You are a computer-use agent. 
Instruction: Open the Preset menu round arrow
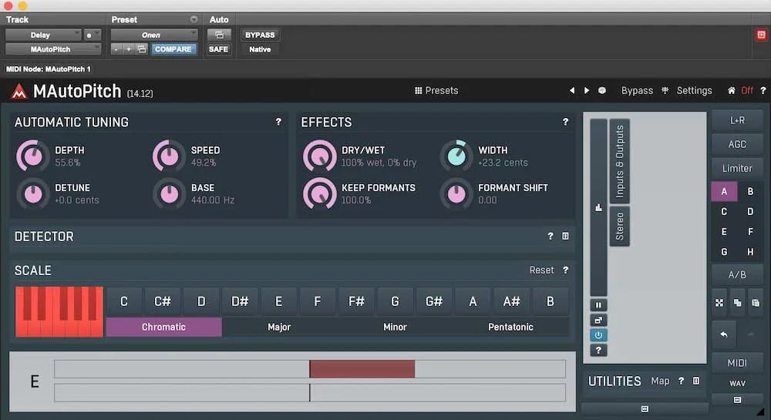coord(194,19)
